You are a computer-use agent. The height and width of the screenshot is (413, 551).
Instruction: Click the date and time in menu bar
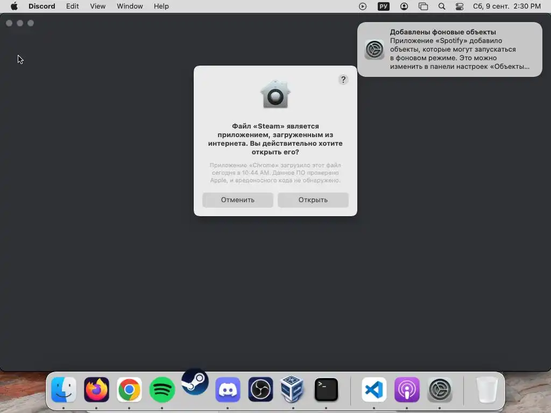(x=507, y=6)
